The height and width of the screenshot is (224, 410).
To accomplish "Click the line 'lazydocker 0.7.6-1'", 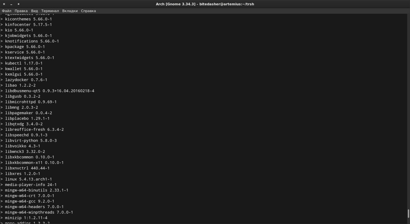I will click(x=26, y=80).
